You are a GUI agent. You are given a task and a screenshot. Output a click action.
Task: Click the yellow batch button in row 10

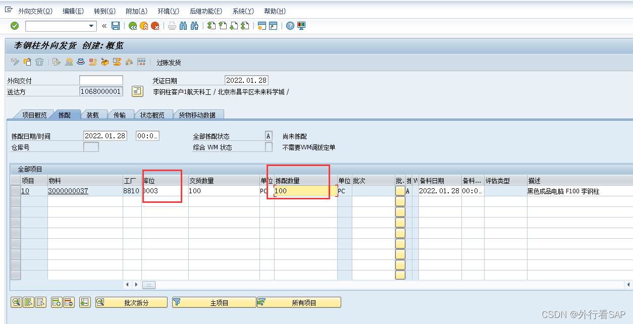(x=400, y=191)
